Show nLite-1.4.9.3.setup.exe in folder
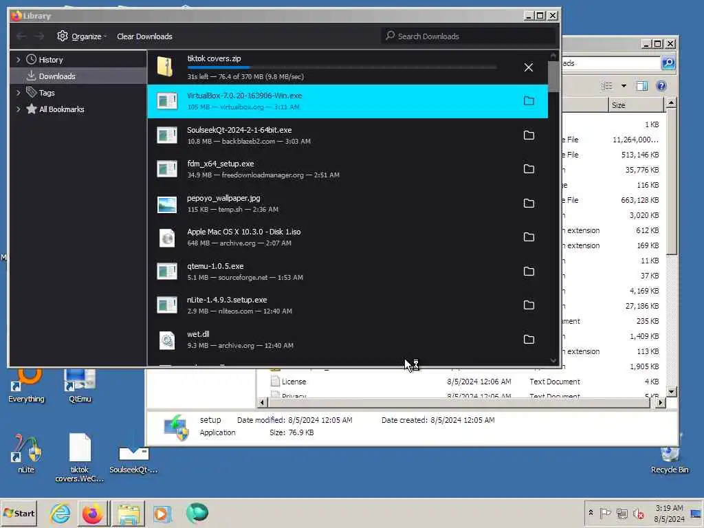The width and height of the screenshot is (704, 528). click(529, 305)
